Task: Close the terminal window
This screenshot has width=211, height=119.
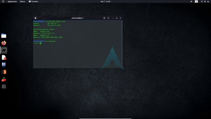Action: coord(120,18)
